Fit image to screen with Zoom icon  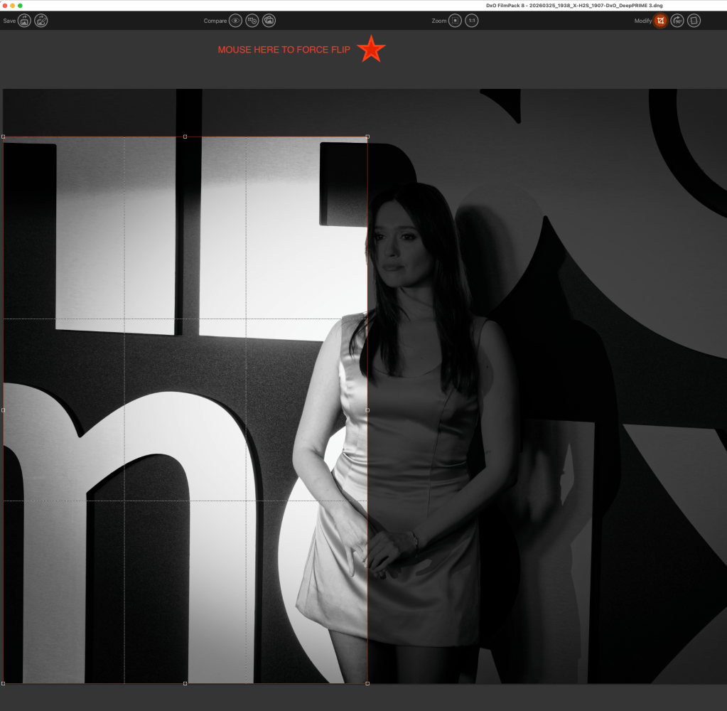pyautogui.click(x=455, y=21)
